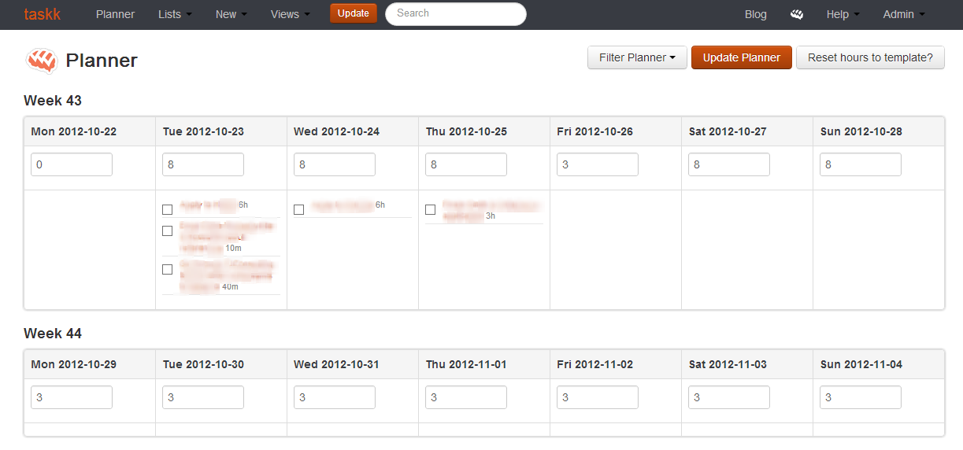Click the small Update button in navbar
This screenshot has height=450, width=963.
[353, 13]
